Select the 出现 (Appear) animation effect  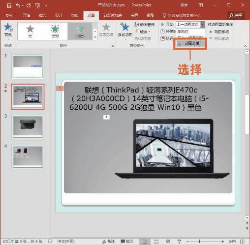[x=55, y=31]
